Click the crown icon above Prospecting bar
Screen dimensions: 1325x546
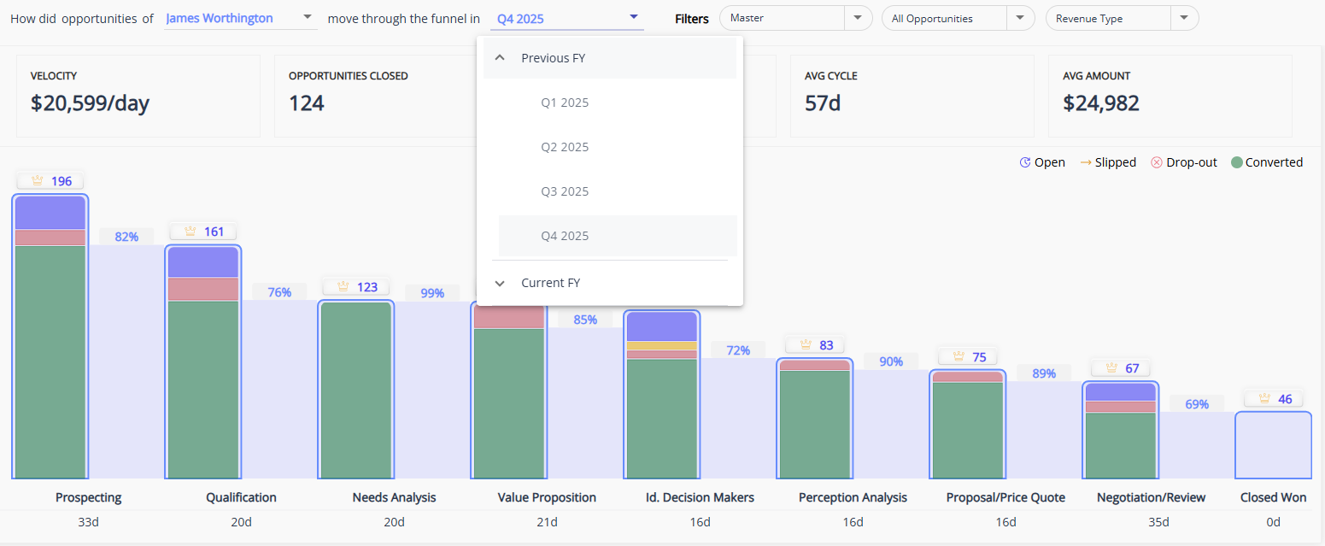37,181
